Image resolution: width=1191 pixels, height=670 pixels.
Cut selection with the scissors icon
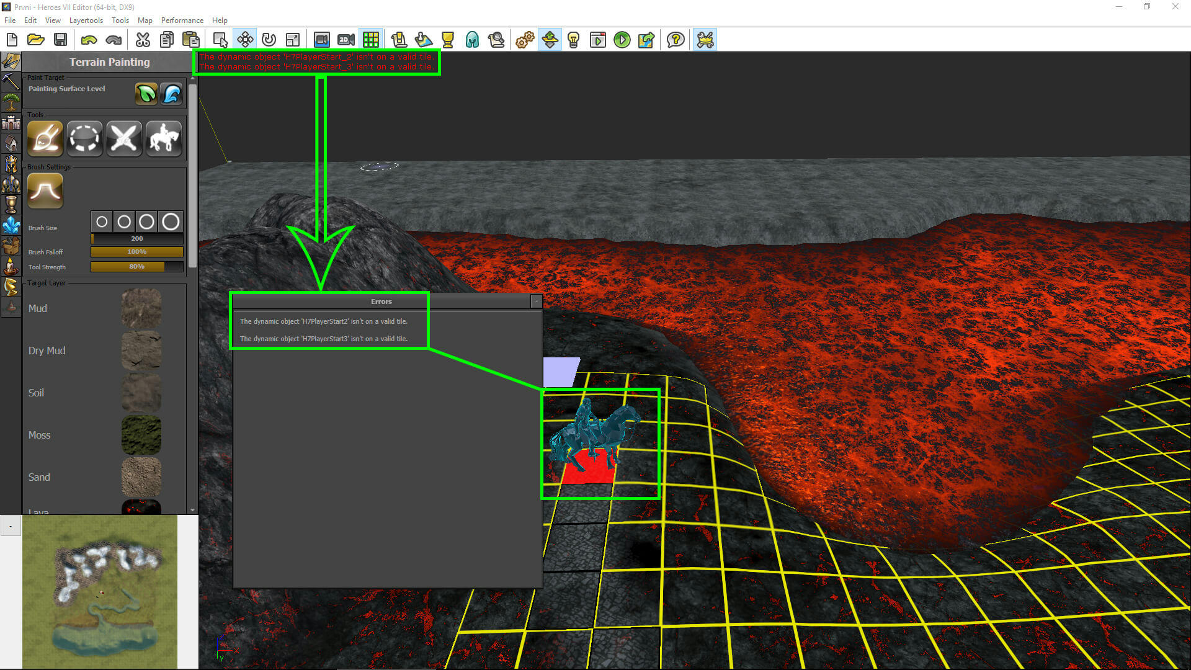pos(143,40)
